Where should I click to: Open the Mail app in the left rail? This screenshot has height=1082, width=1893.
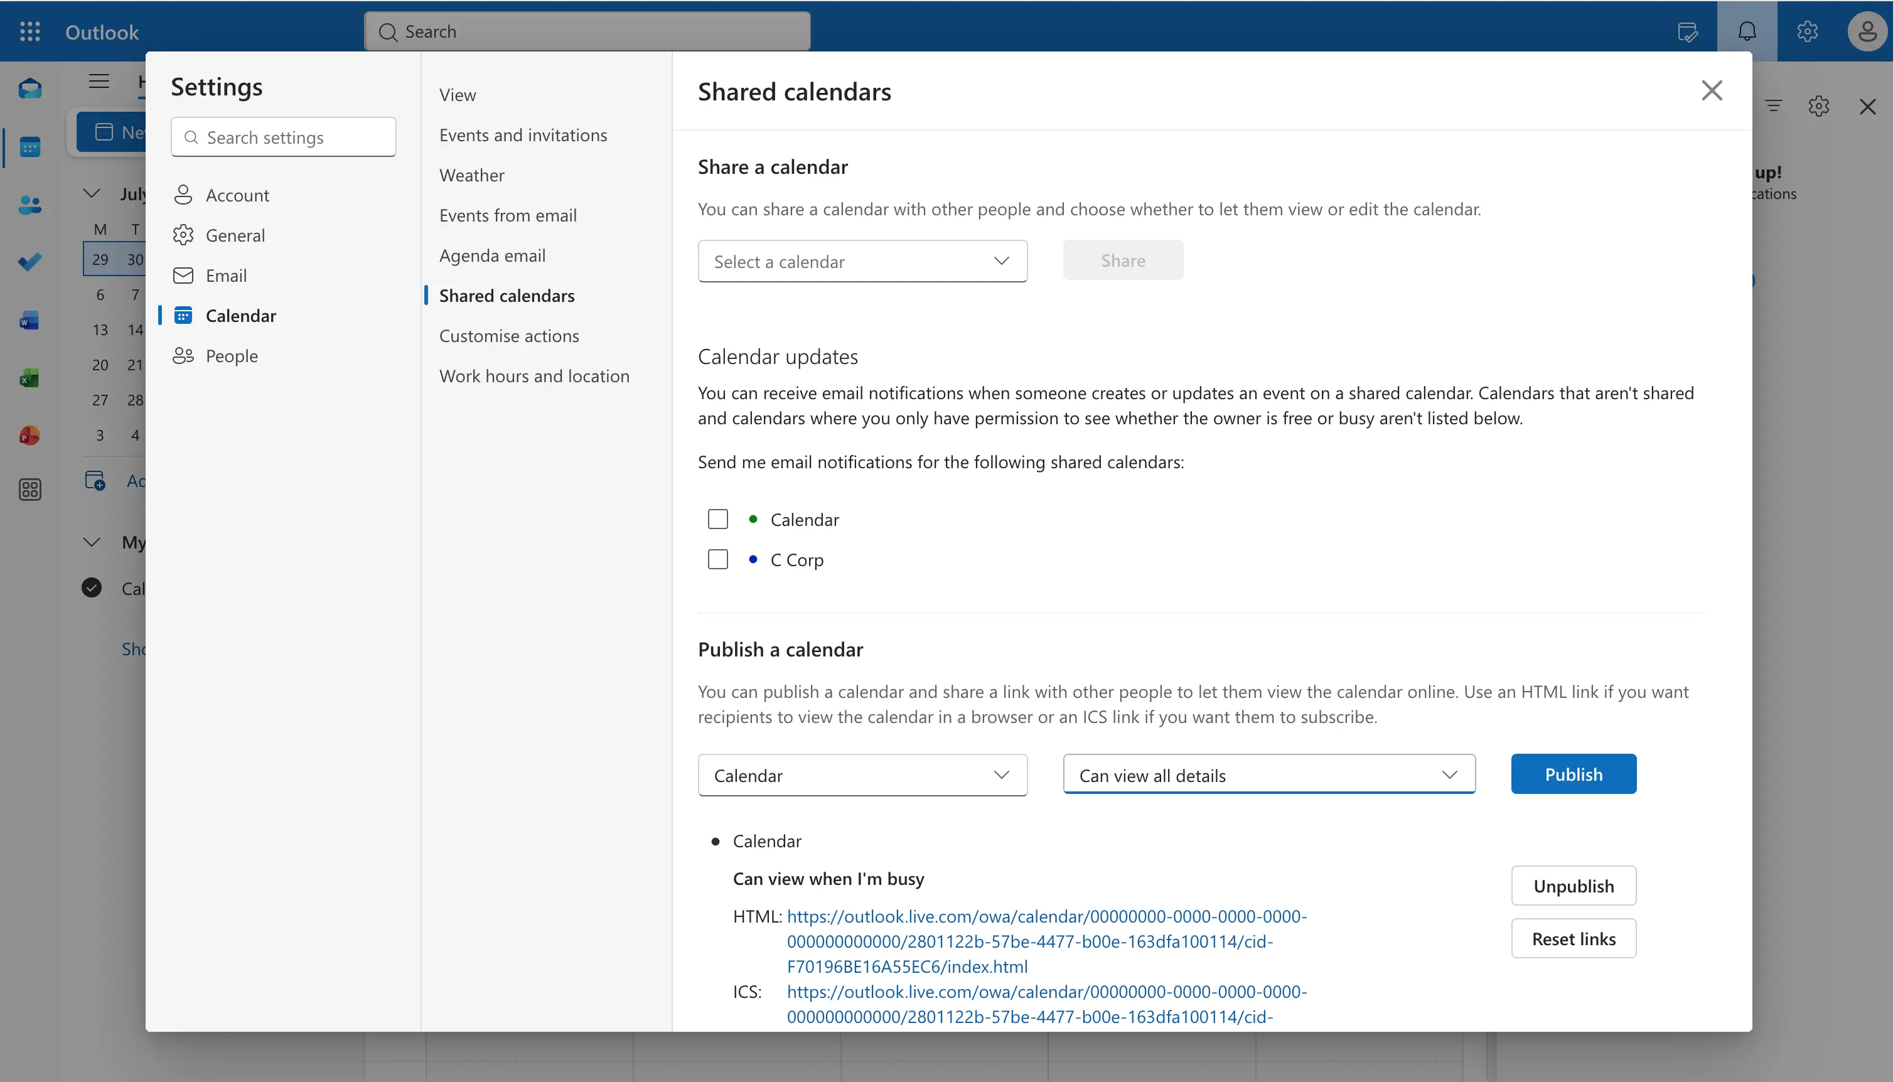click(29, 88)
